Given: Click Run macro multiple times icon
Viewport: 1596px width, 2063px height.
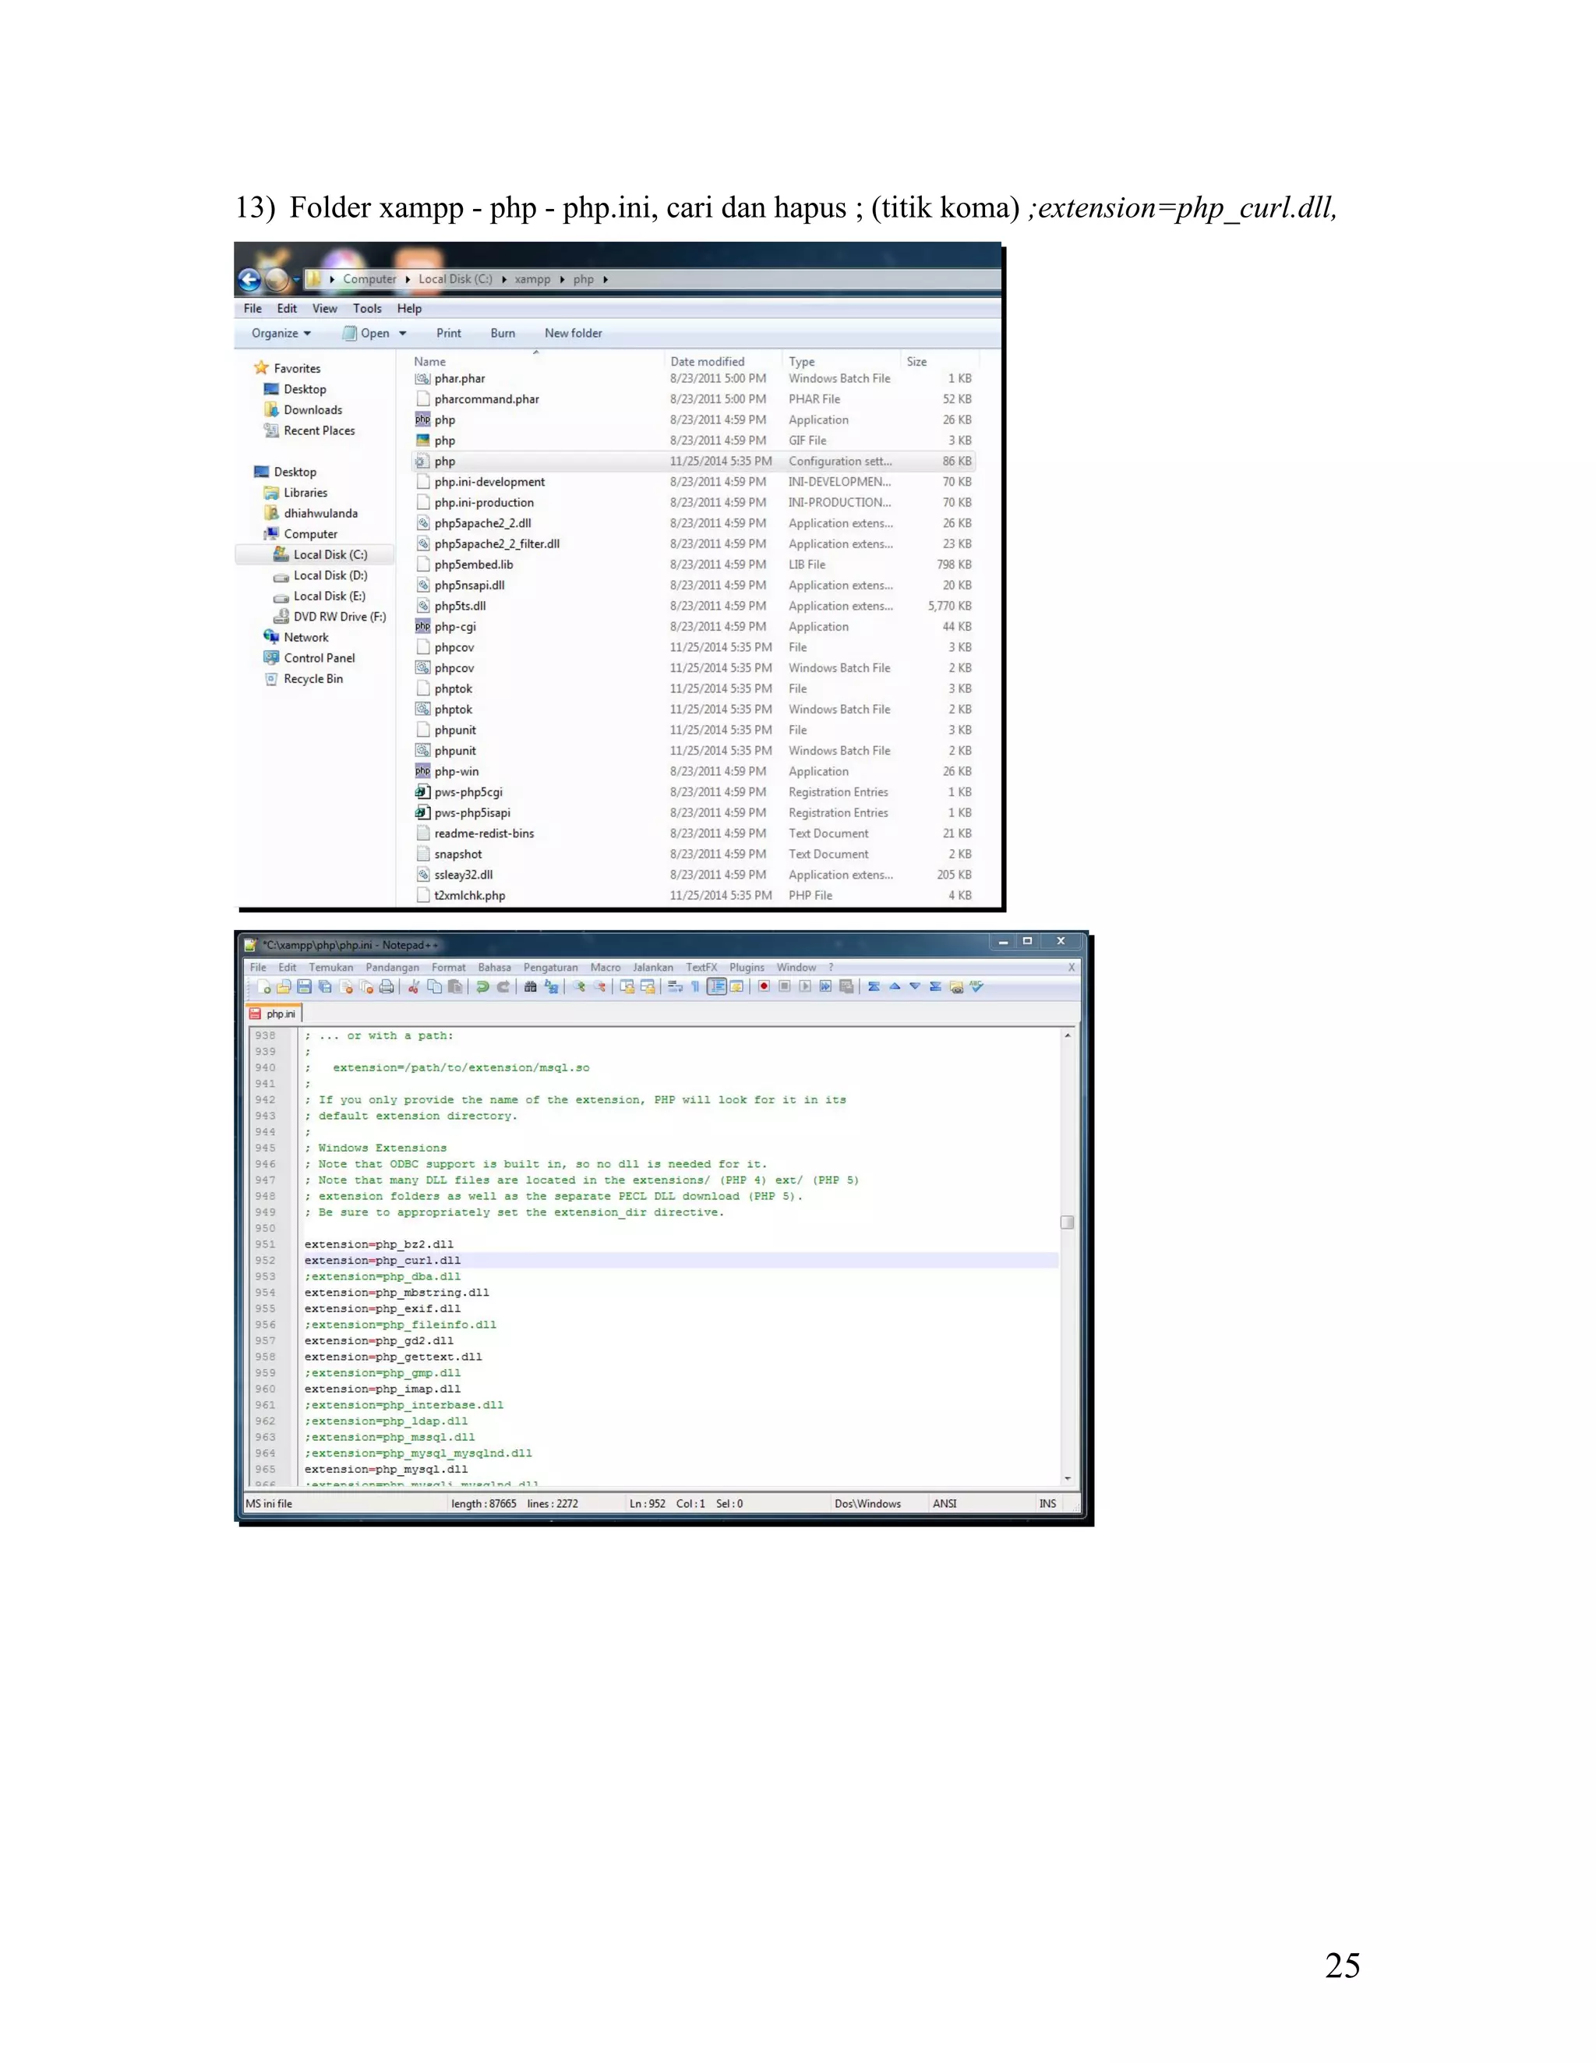Looking at the screenshot, I should tap(825, 987).
